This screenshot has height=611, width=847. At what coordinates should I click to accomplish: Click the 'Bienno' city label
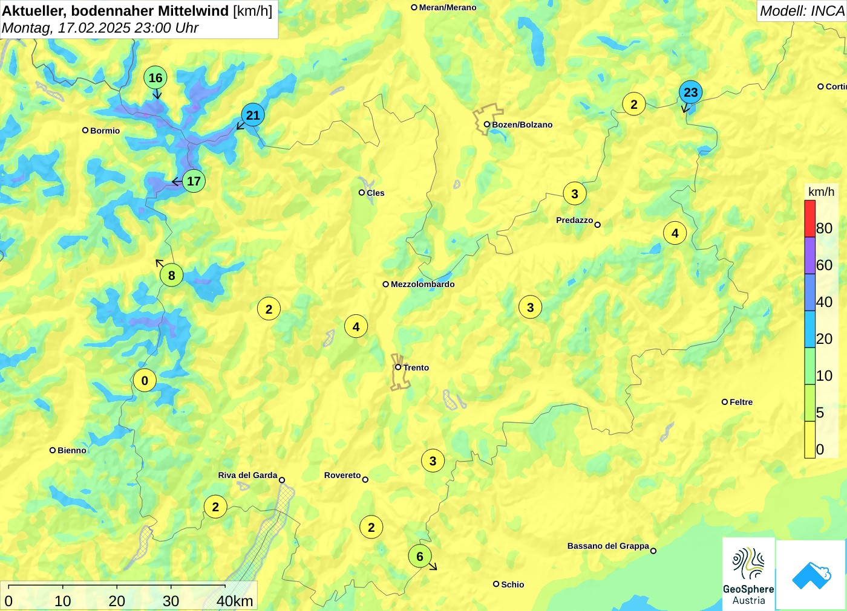(x=72, y=450)
